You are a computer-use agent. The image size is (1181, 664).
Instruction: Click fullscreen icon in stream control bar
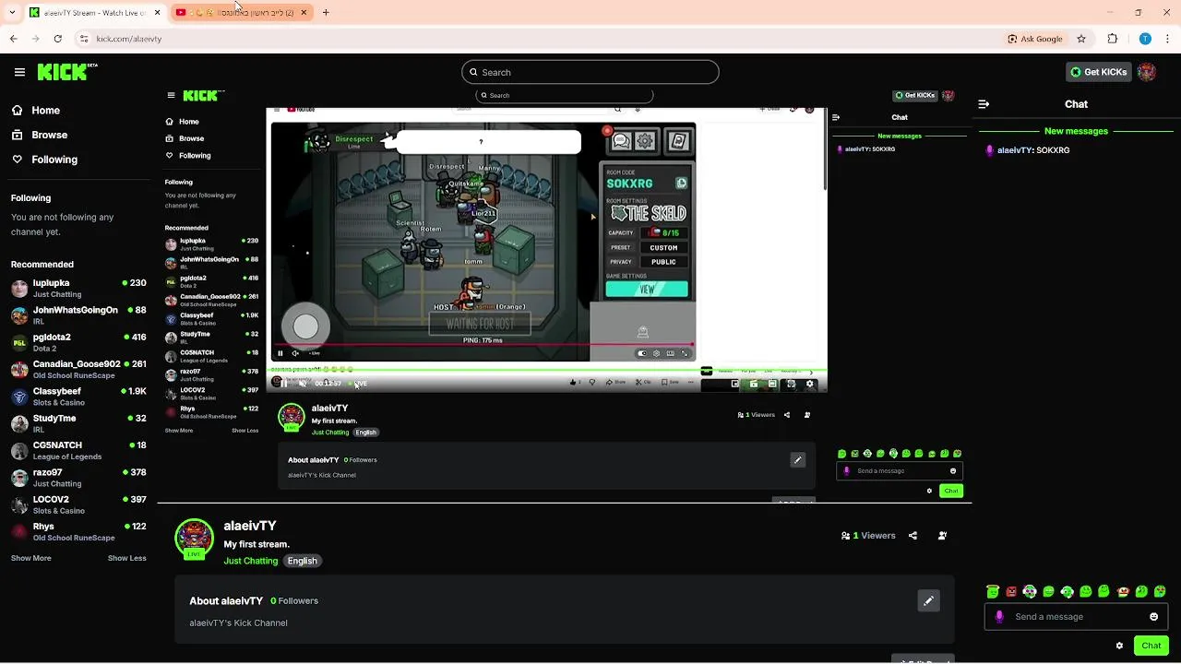click(791, 384)
